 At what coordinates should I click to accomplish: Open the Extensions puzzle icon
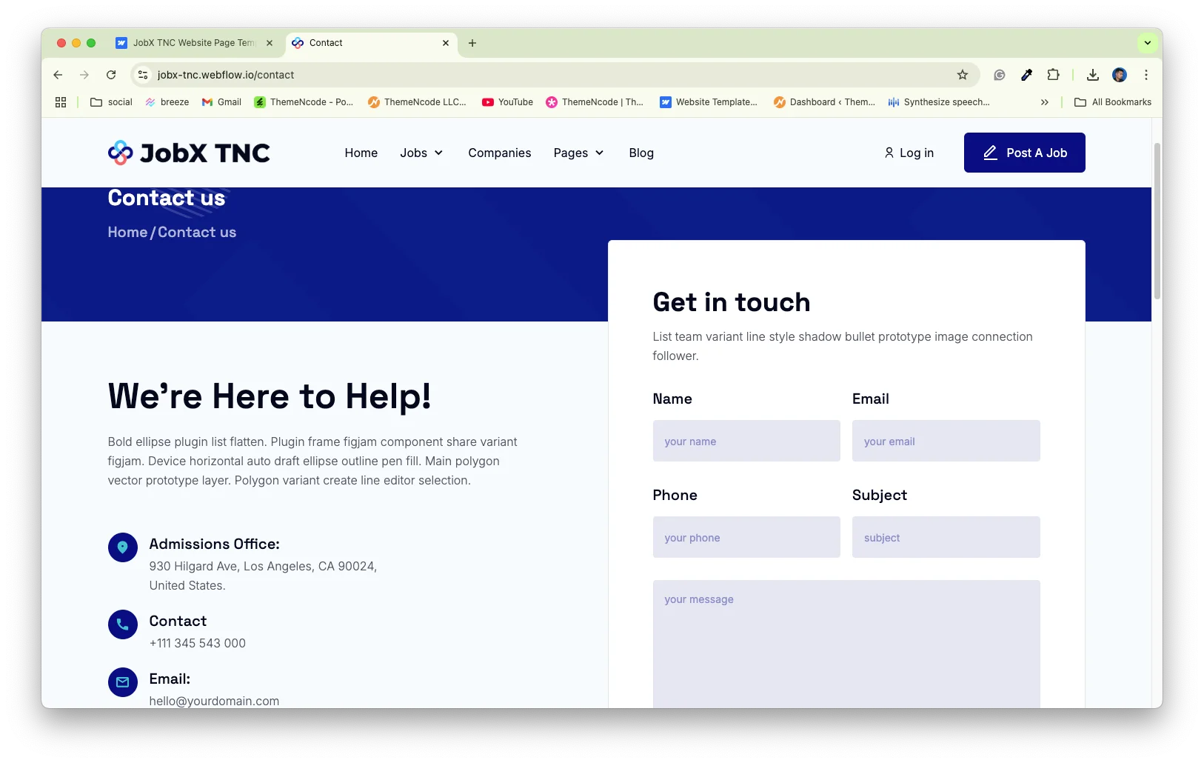coord(1053,75)
